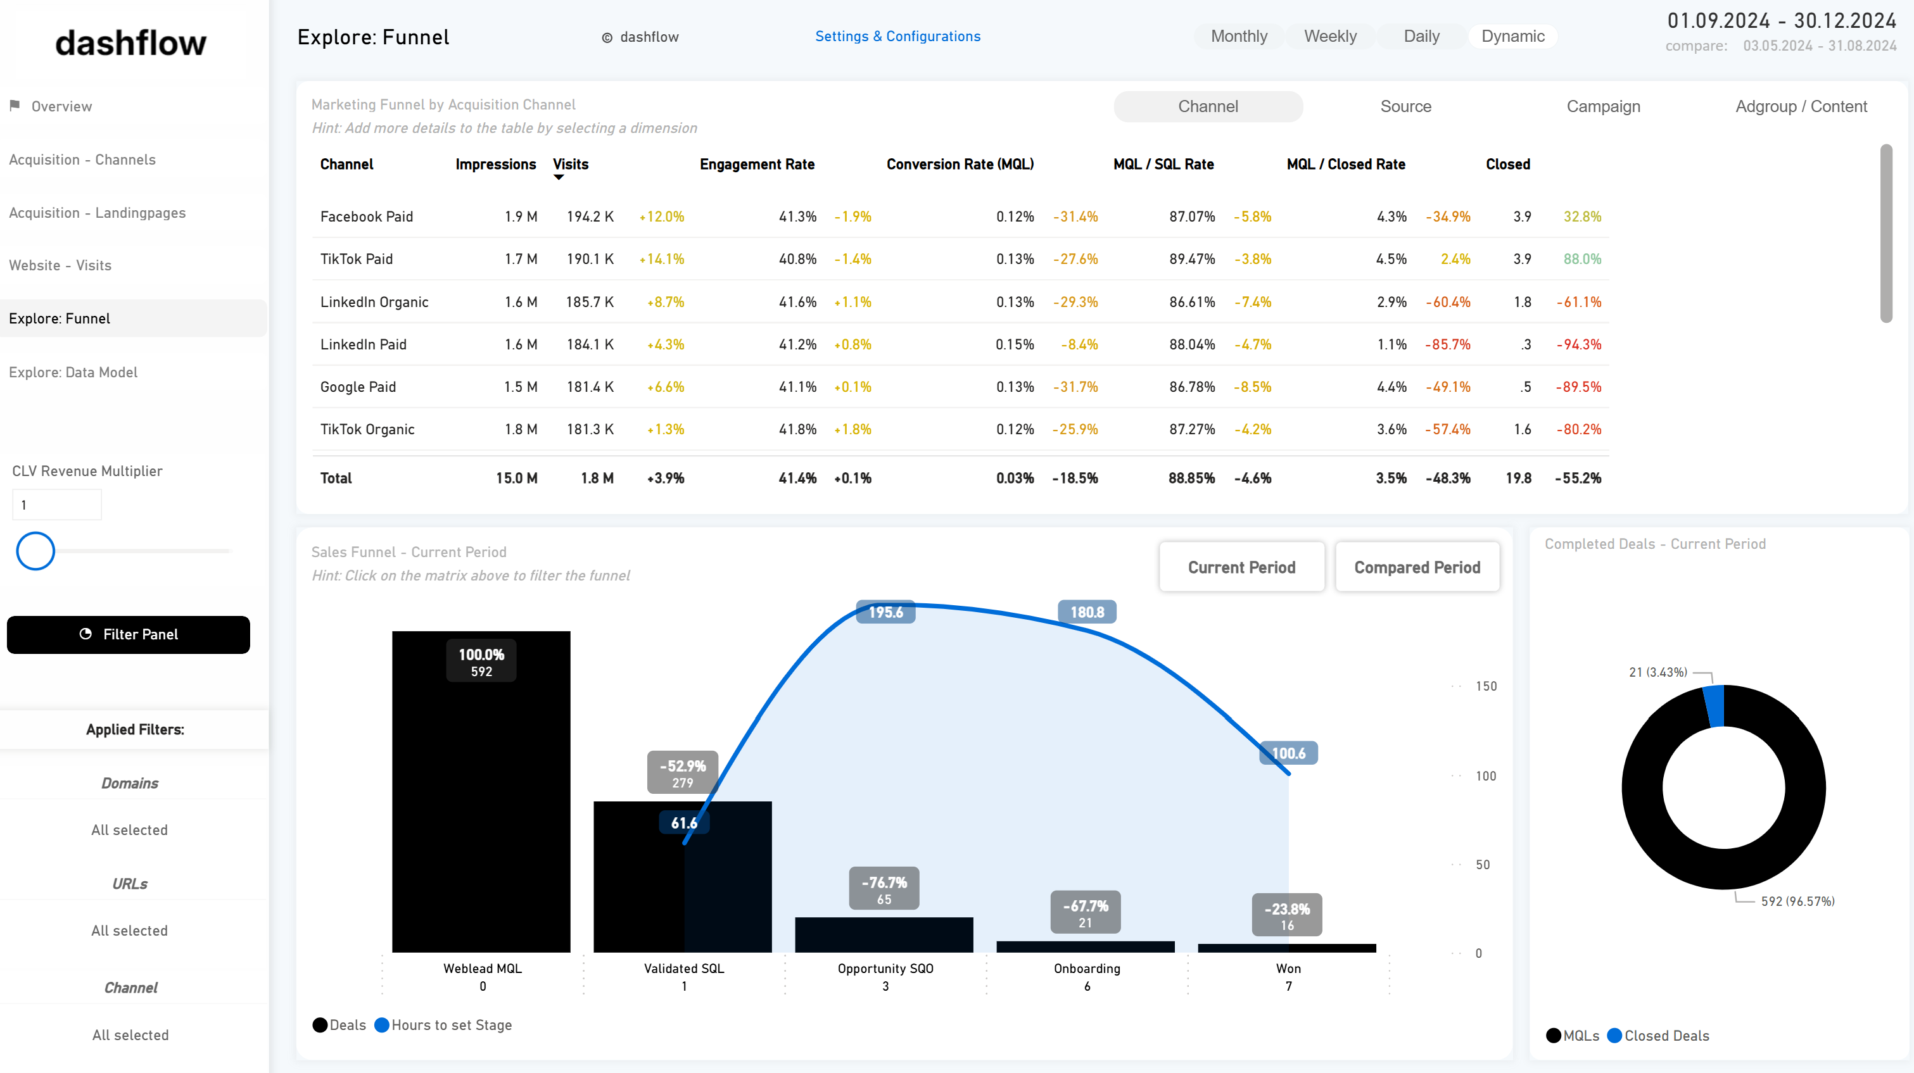Screen dimensions: 1914x1073
Task: Enable Daily time granularity
Action: pyautogui.click(x=1421, y=36)
